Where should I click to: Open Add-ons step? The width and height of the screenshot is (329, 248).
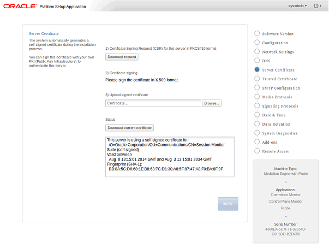[270, 142]
